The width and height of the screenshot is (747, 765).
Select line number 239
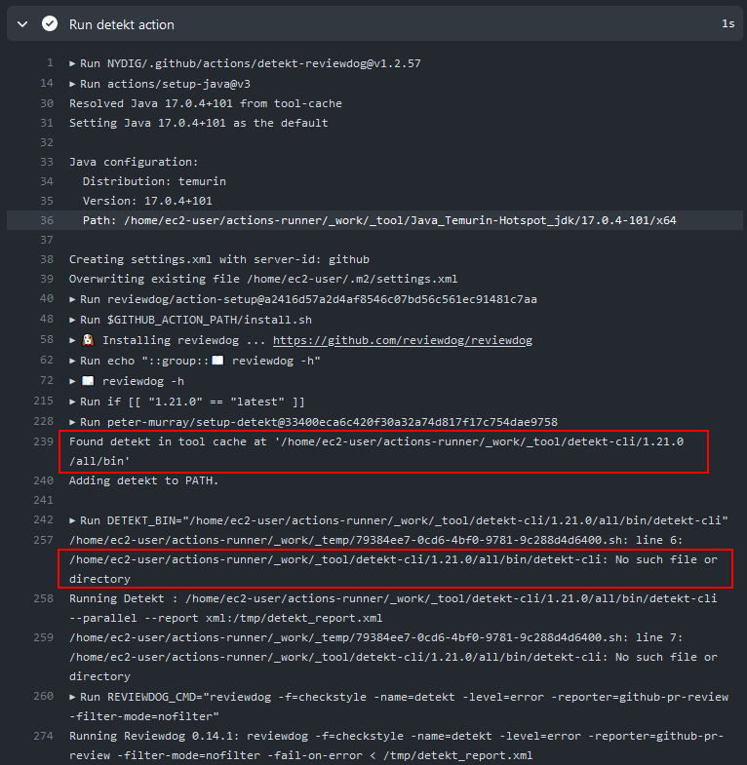(x=44, y=441)
